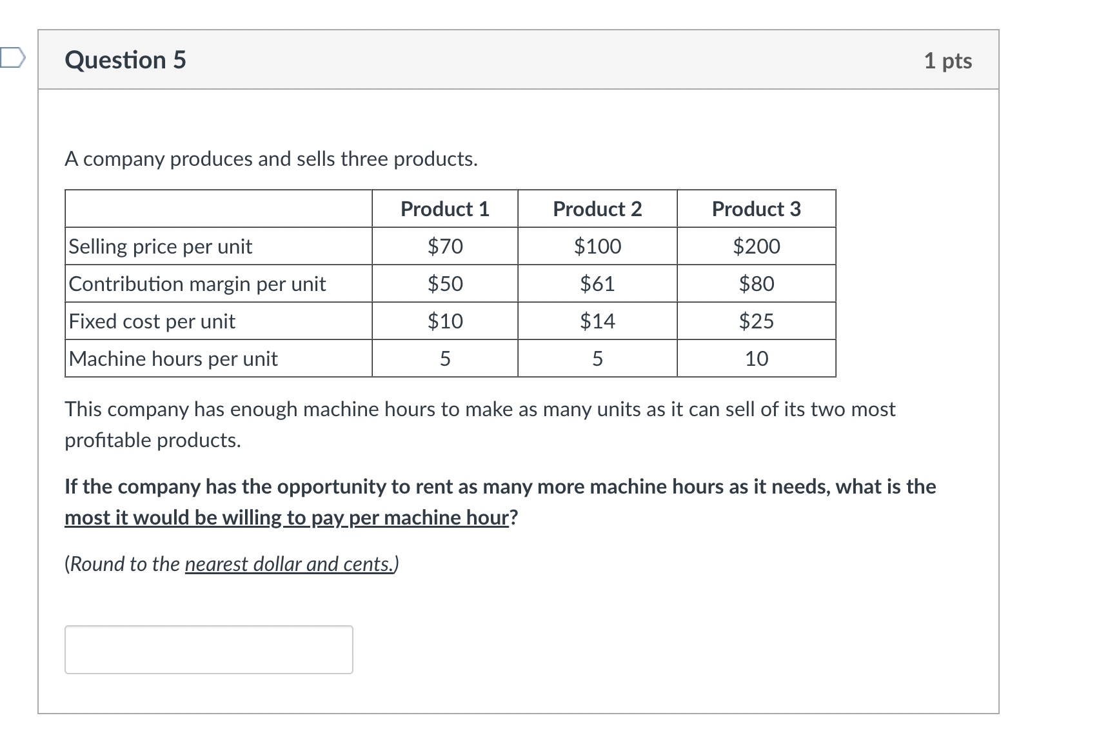Click the 10 machine hours cell
The image size is (1099, 751).
757,358
